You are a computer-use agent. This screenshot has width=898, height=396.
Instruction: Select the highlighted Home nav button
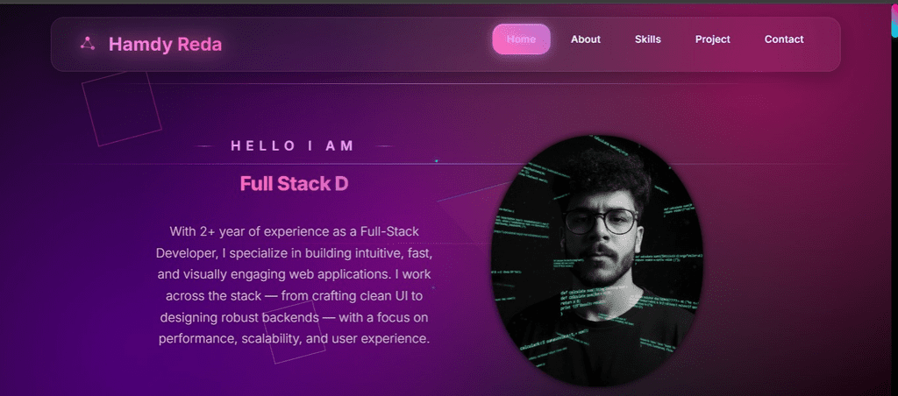521,39
